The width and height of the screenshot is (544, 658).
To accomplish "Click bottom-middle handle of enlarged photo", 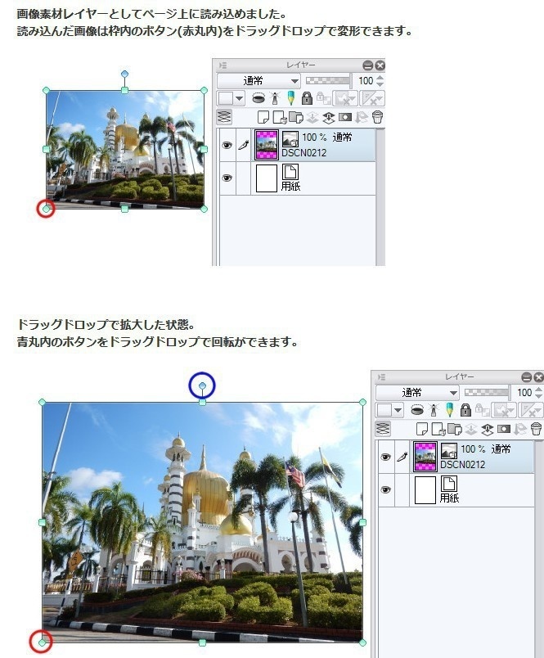I will 202,642.
